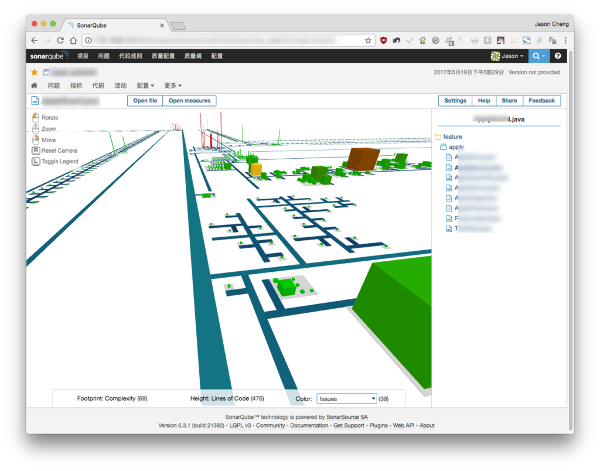Click the Feedback button
This screenshot has width=600, height=471.
click(541, 101)
